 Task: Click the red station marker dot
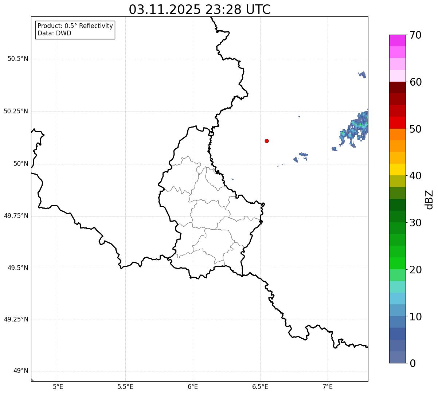[x=267, y=141]
